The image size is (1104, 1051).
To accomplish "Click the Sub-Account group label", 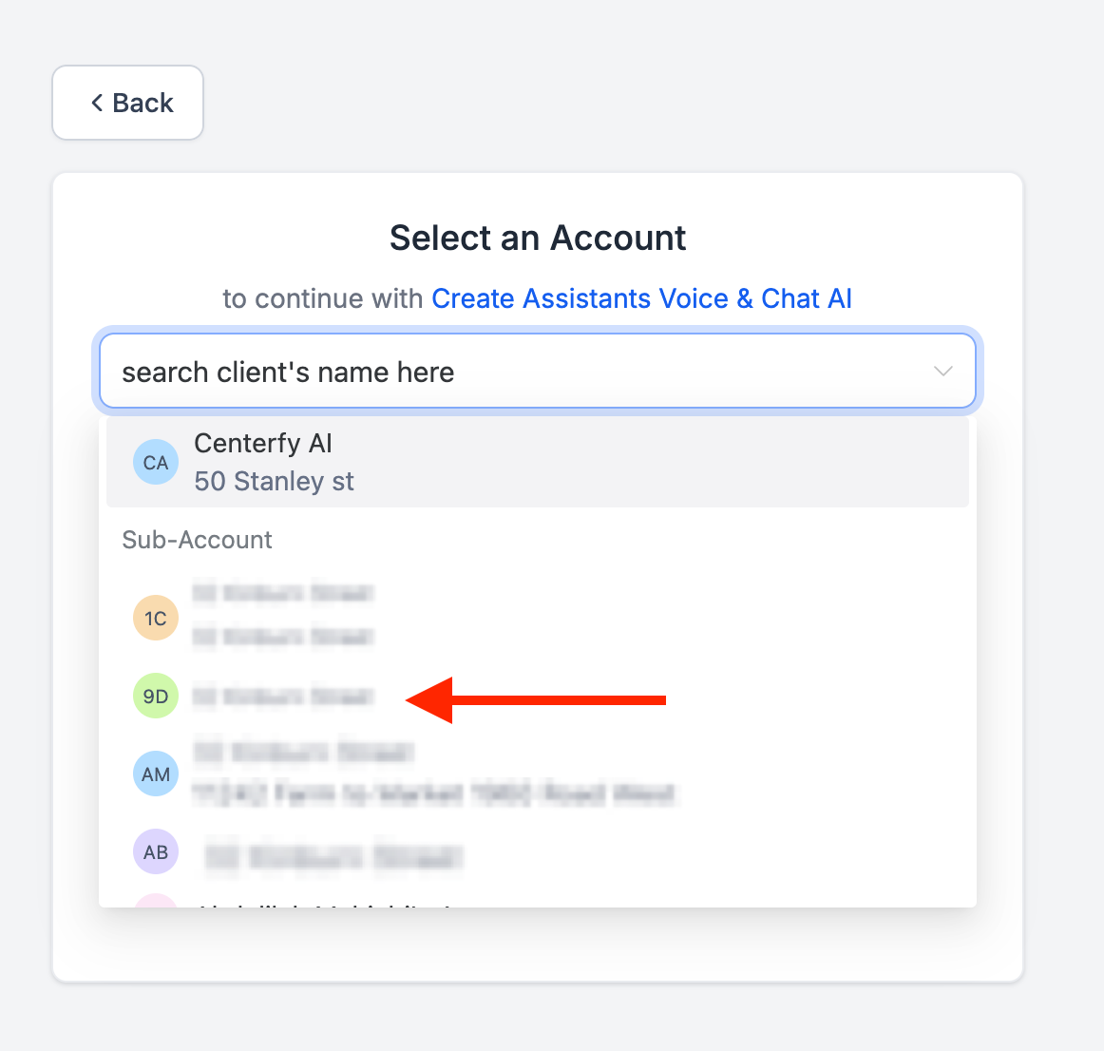I will 197,540.
